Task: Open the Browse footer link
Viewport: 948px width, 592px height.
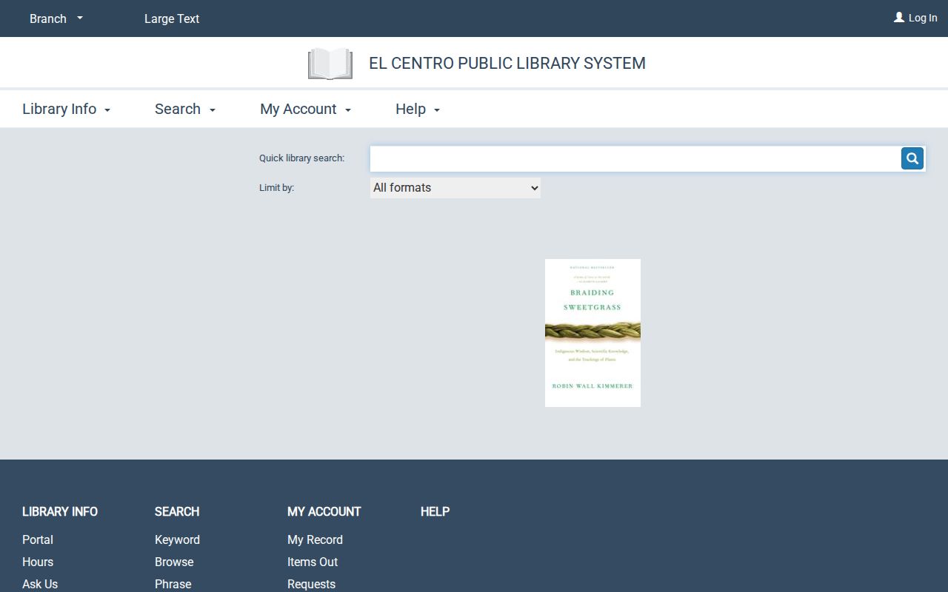Action: click(174, 562)
